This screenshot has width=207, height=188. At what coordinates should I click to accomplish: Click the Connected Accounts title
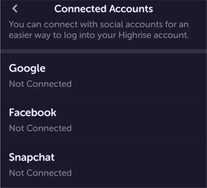point(103,9)
